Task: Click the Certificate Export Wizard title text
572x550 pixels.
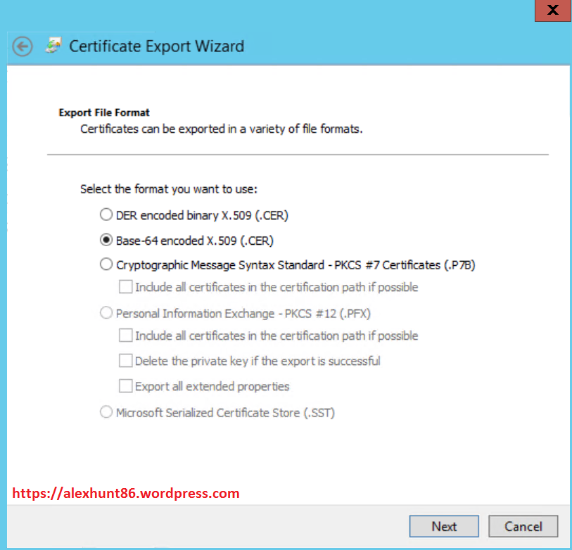Action: (x=156, y=46)
